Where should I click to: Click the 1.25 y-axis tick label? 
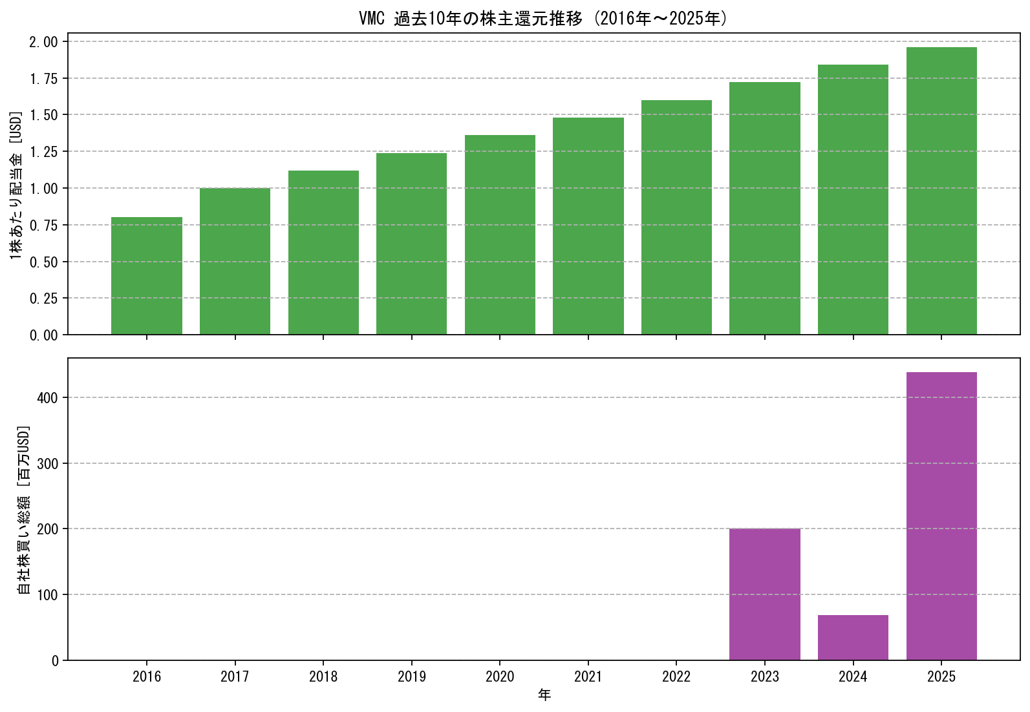pos(43,152)
